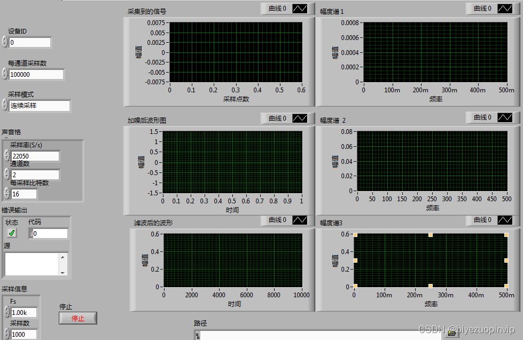Click the 幅度谱3 graph title
The image size is (523, 340).
pyautogui.click(x=331, y=223)
